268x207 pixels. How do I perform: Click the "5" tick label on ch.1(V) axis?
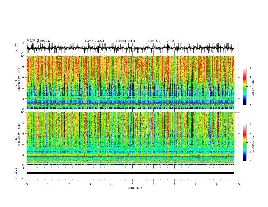(23, 43)
